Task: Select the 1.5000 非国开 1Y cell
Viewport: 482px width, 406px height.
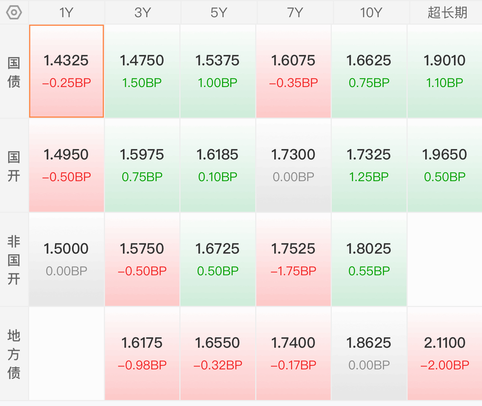Action: pyautogui.click(x=67, y=260)
